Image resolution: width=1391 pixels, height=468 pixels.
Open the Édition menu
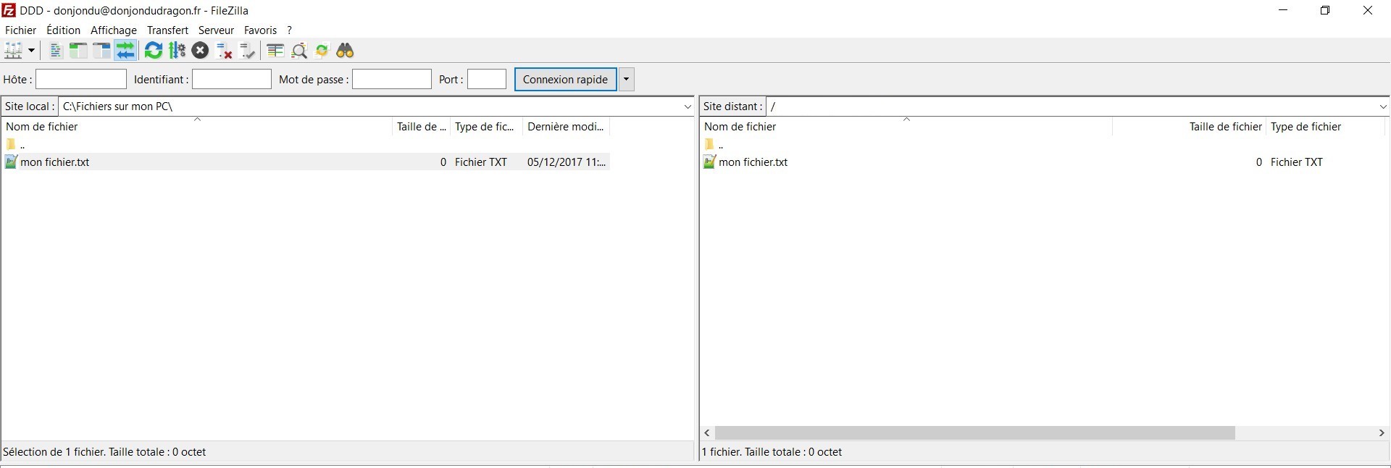63,30
